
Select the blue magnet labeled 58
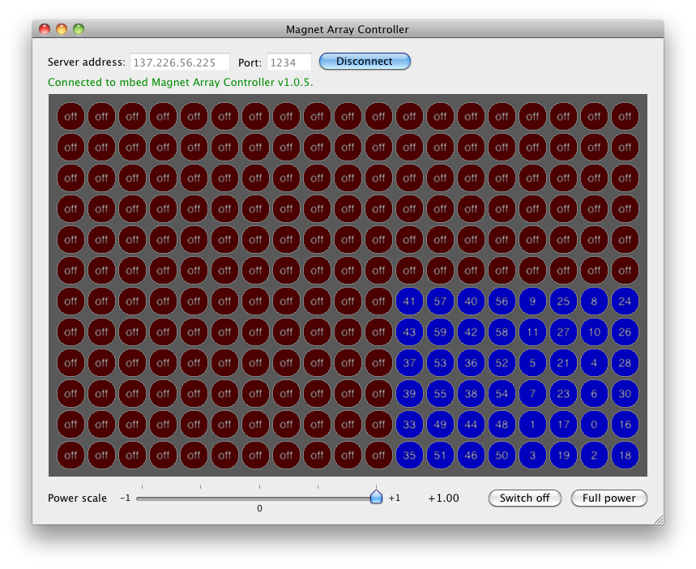[502, 332]
